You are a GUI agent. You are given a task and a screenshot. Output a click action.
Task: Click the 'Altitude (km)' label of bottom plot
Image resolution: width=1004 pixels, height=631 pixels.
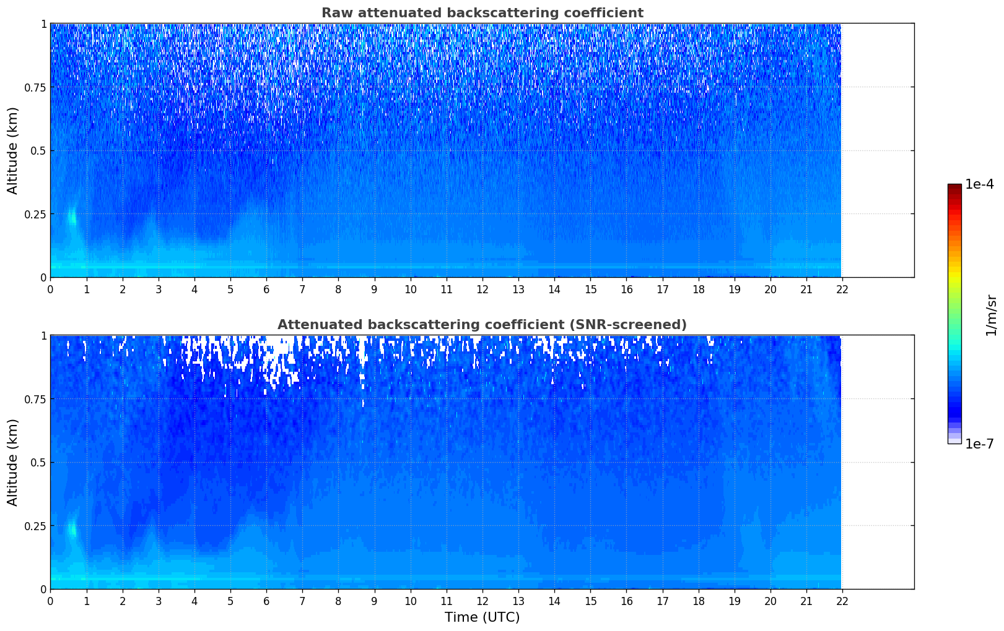13,462
